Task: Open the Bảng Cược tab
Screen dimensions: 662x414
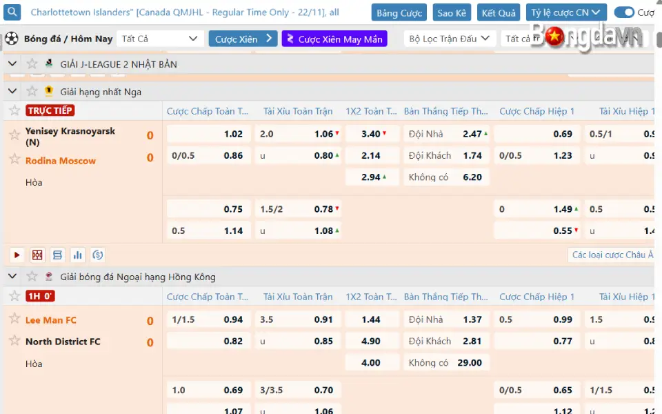Action: pyautogui.click(x=399, y=12)
